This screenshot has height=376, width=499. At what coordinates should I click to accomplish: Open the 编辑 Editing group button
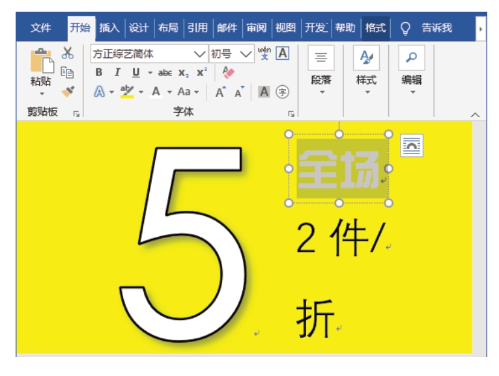[x=412, y=70]
